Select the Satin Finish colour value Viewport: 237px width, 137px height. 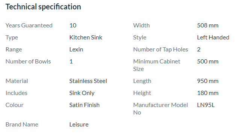[85, 105]
